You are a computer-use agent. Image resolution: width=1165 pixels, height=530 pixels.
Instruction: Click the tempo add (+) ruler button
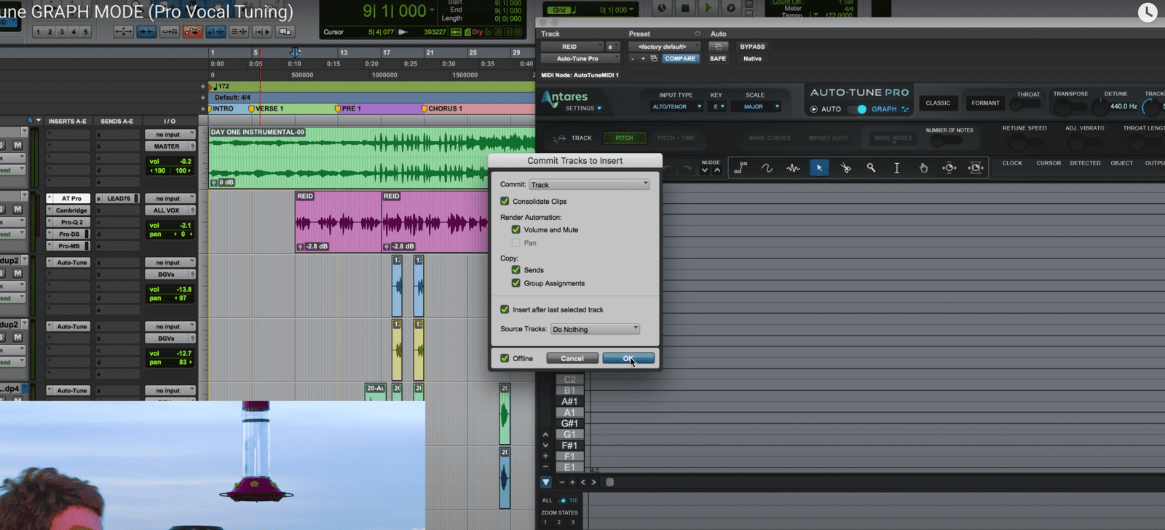pos(203,87)
